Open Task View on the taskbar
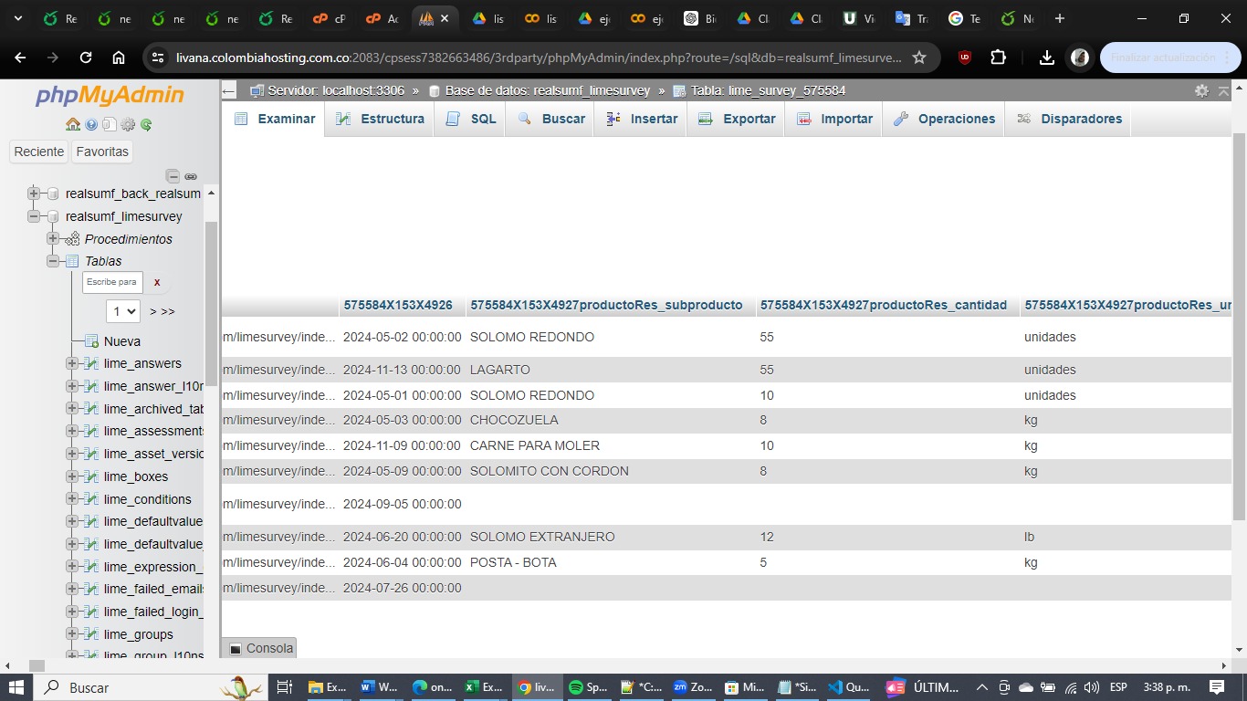Viewport: 1247px width, 701px height. tap(284, 687)
